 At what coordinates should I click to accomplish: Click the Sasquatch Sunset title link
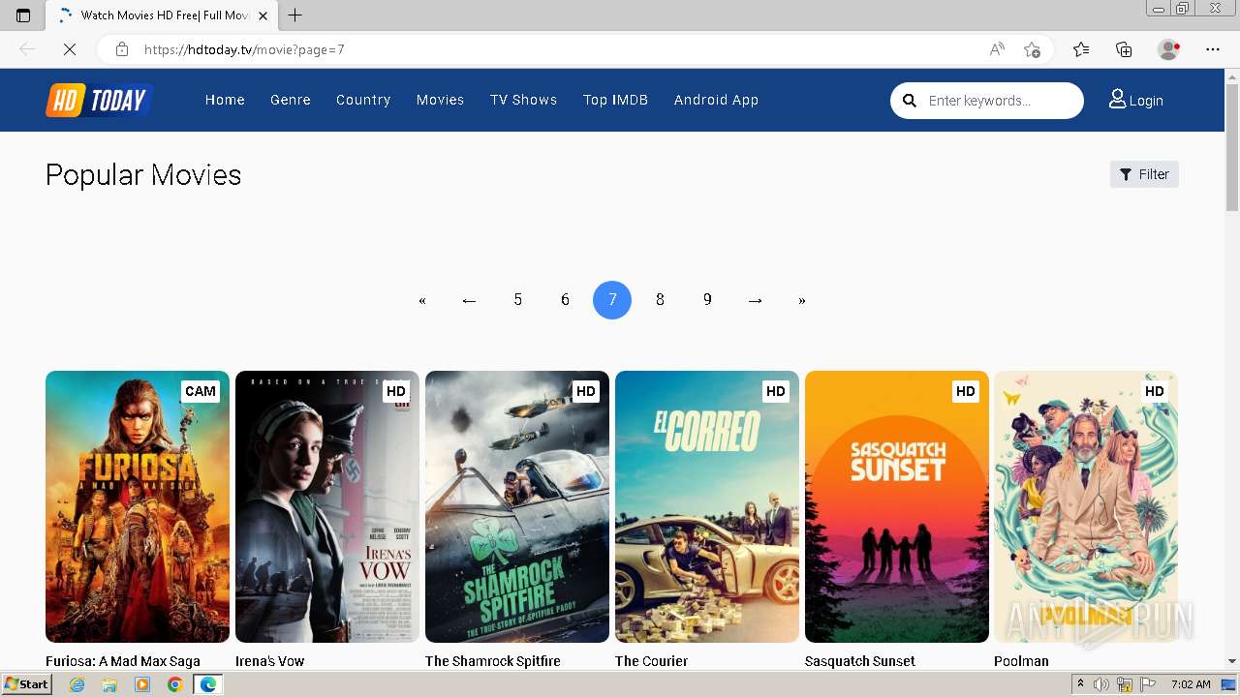pos(860,661)
